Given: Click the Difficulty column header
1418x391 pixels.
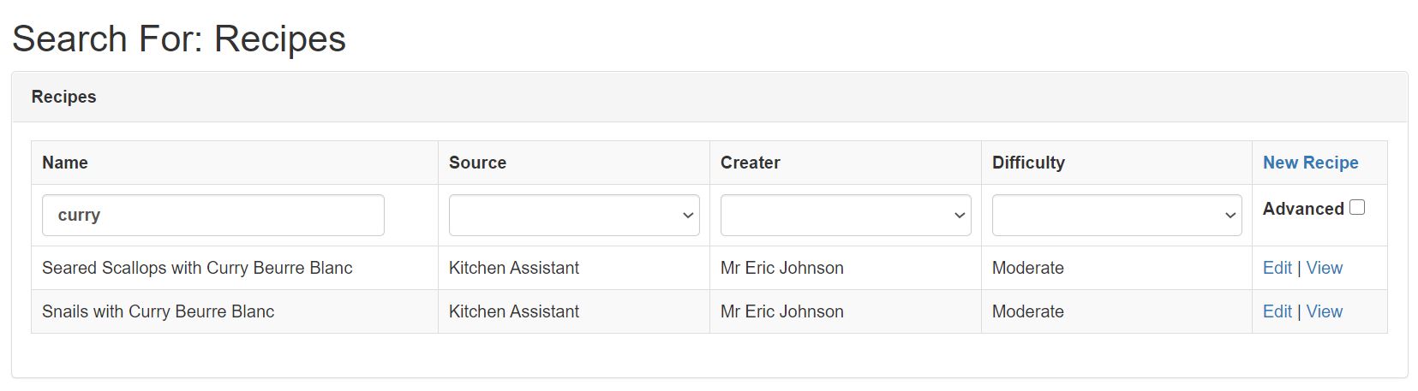Looking at the screenshot, I should click(x=1028, y=163).
